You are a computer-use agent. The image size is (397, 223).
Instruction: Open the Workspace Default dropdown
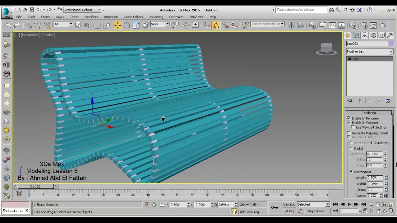pos(82,10)
